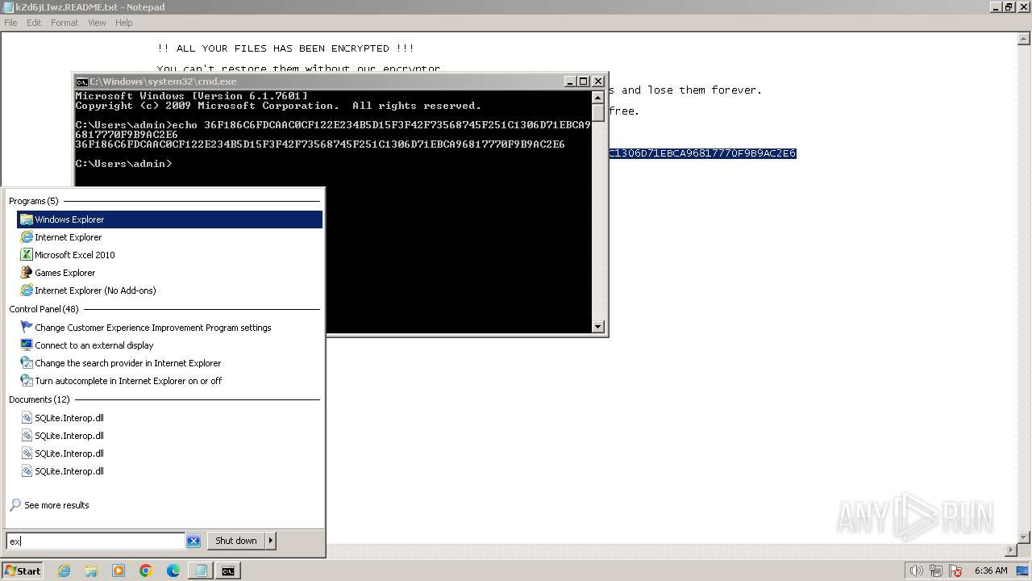The width and height of the screenshot is (1032, 581).
Task: Click the Notepad vertical scrollbar down arrow
Action: [1025, 537]
